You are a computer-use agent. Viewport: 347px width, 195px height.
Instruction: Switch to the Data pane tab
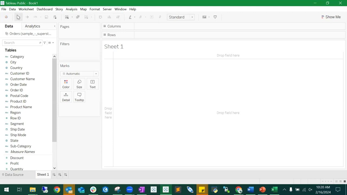pos(9,26)
